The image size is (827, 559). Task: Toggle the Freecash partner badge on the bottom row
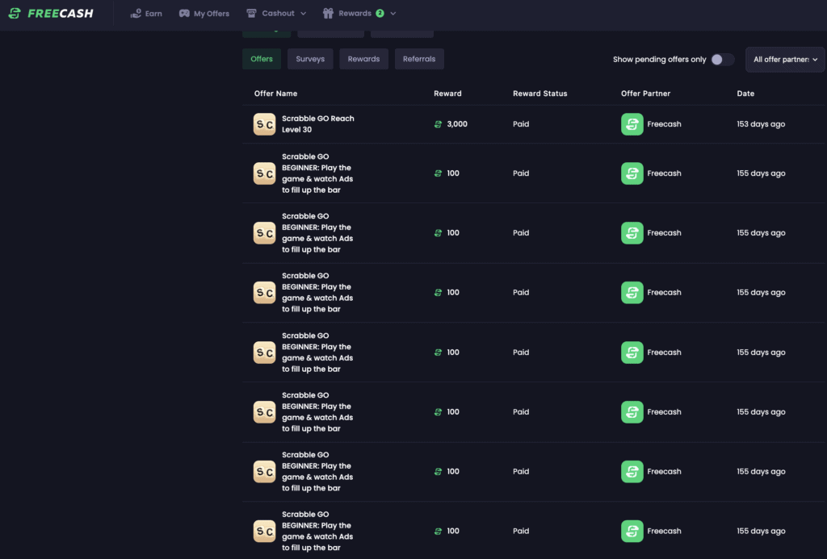(x=632, y=531)
